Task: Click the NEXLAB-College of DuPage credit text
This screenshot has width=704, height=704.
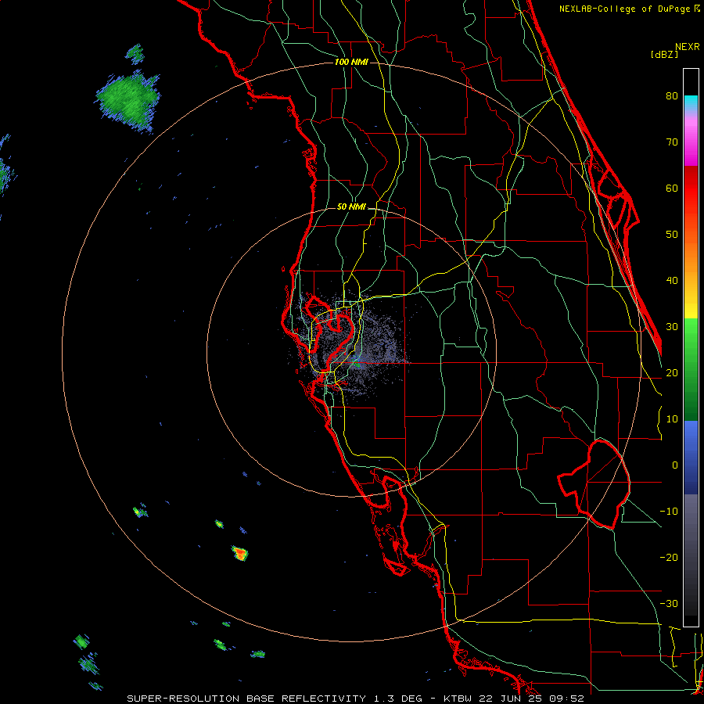Action: click(x=629, y=9)
